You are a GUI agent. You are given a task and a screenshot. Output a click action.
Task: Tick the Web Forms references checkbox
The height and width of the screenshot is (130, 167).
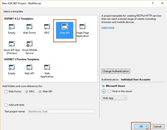click(x=6, y=92)
